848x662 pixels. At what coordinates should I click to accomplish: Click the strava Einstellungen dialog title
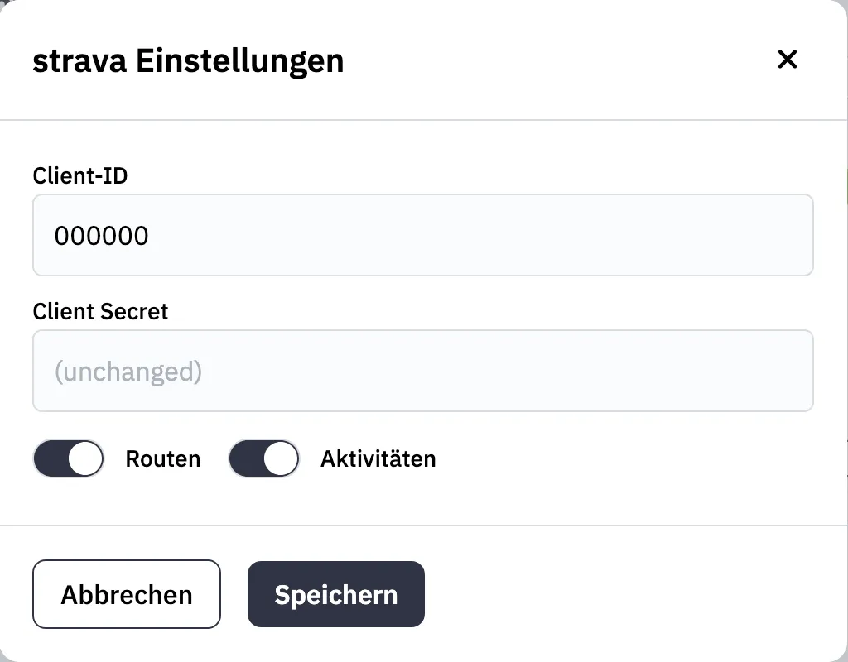click(188, 60)
